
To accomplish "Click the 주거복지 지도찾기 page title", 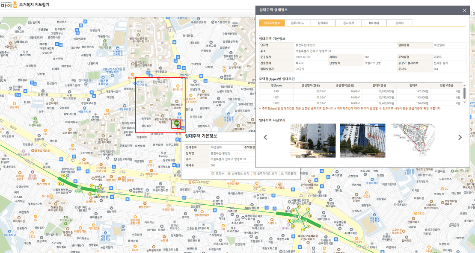I will pyautogui.click(x=34, y=5).
